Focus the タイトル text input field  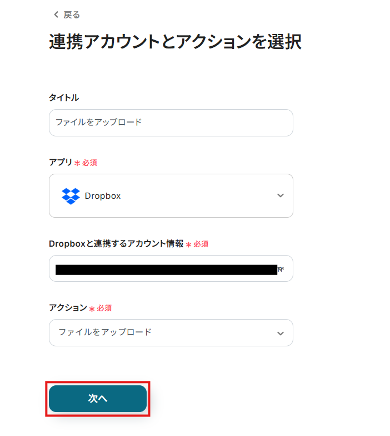171,123
